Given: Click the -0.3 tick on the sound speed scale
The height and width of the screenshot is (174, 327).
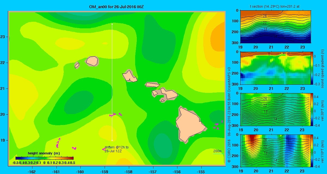Looking at the screenshot, I should 317,84.
